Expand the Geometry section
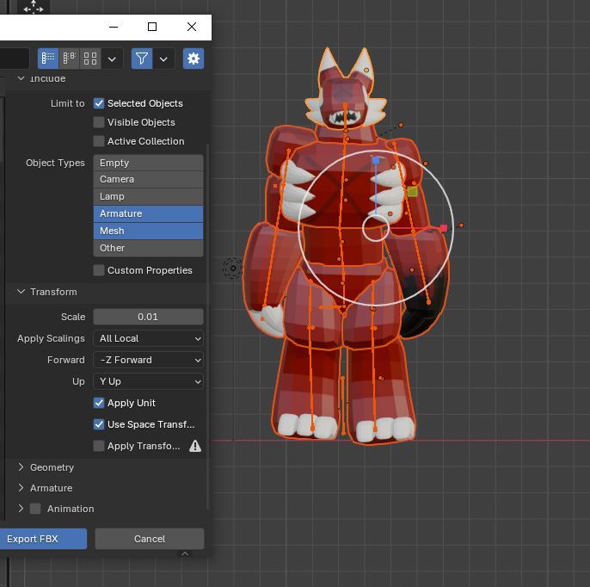Viewport: 590px width, 587px height. pos(21,467)
